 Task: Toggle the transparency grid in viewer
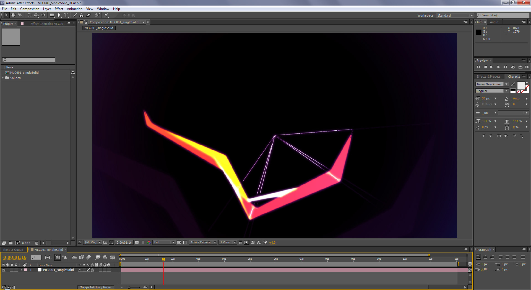coord(185,242)
